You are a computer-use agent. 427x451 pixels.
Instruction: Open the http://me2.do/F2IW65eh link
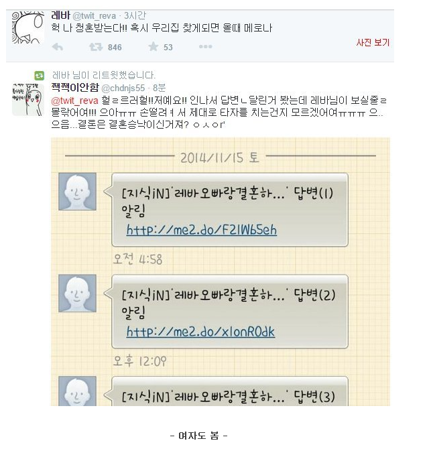(x=202, y=230)
